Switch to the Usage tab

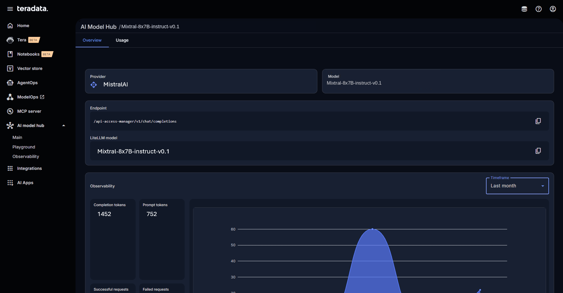(x=122, y=40)
